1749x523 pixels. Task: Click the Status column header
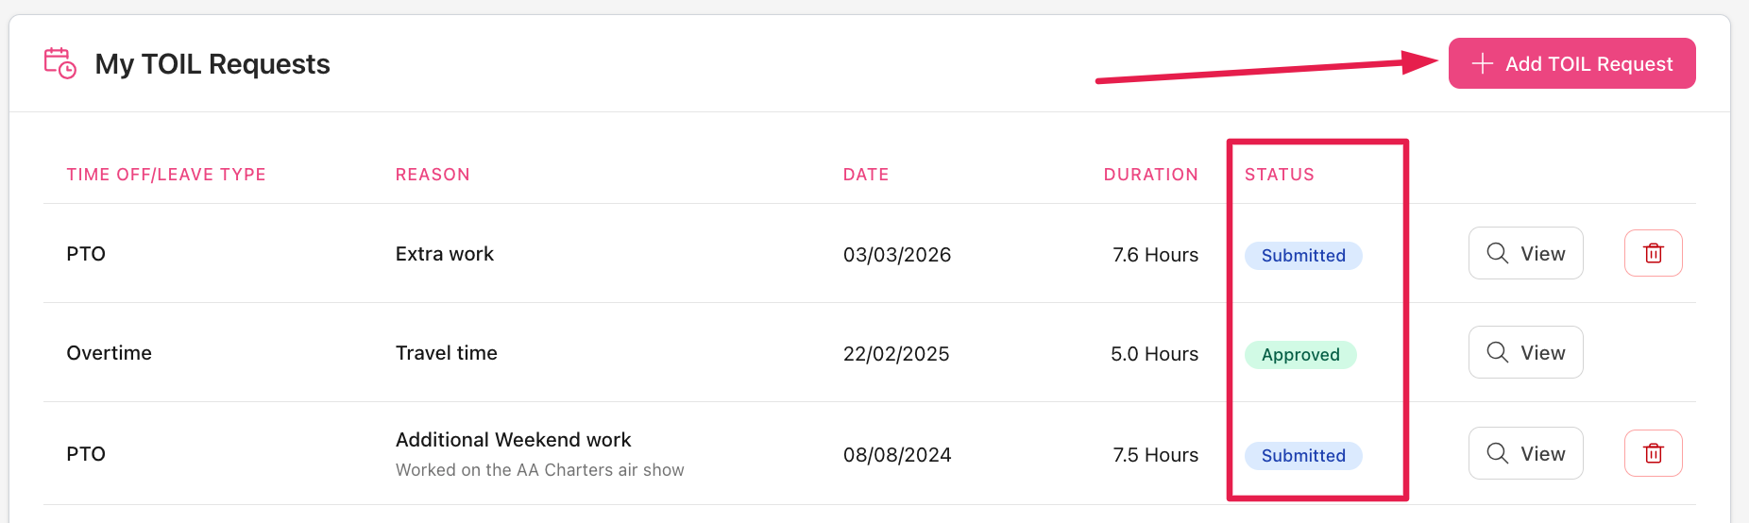tap(1279, 175)
